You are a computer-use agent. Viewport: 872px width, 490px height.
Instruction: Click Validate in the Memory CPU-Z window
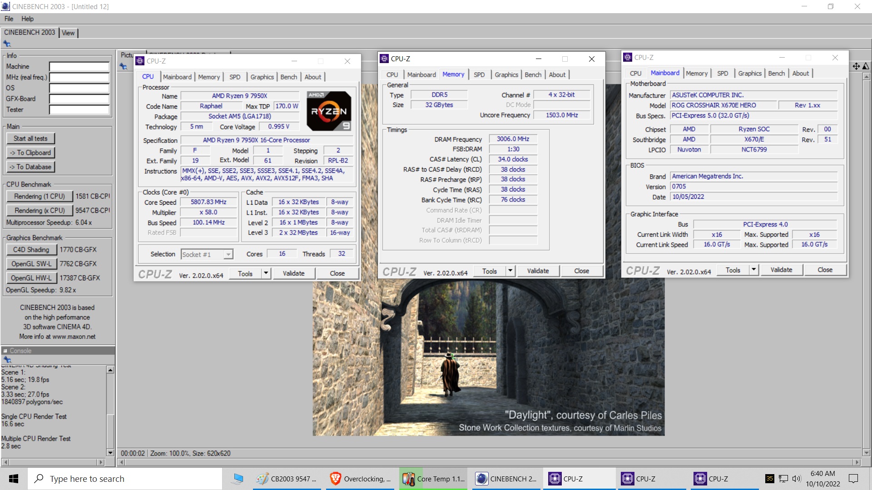[x=538, y=271]
